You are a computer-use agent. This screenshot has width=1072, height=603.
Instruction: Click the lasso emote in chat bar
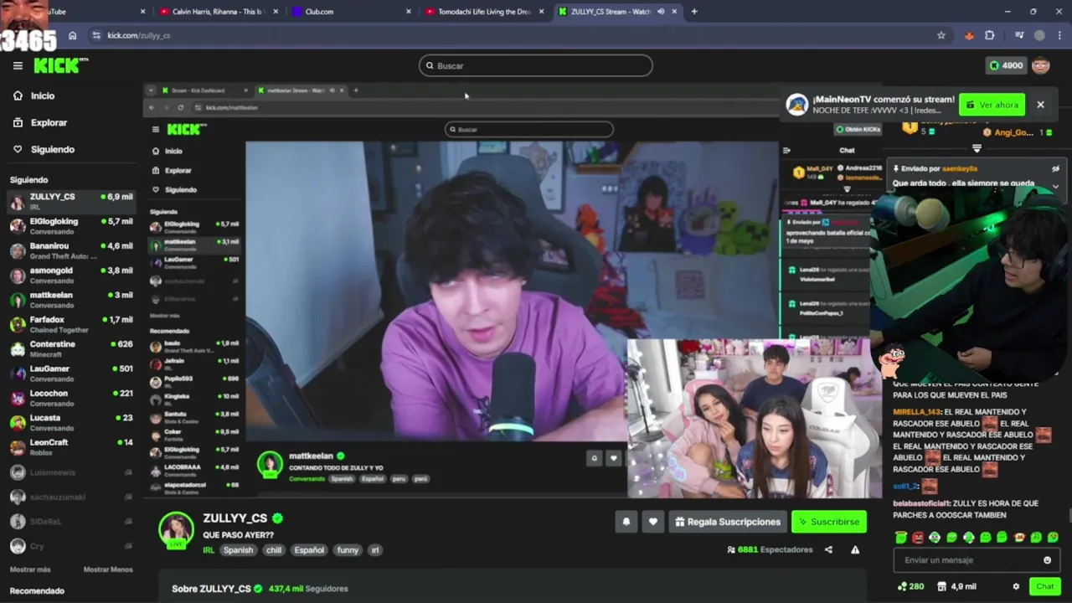900,538
